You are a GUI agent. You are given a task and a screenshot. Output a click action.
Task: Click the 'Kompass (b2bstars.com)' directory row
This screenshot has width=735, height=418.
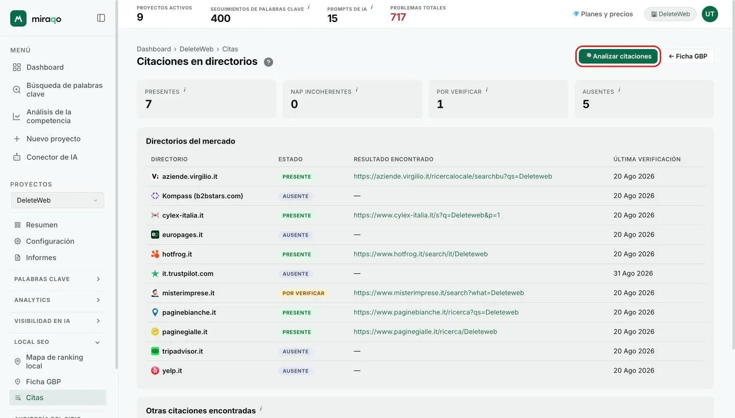[425, 196]
